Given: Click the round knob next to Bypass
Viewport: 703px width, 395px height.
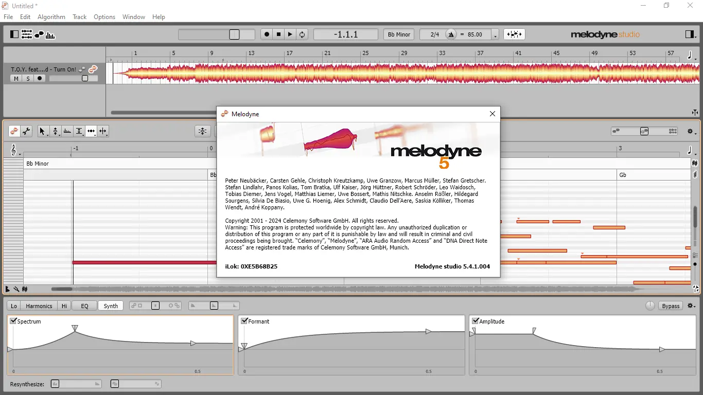Looking at the screenshot, I should tap(651, 306).
